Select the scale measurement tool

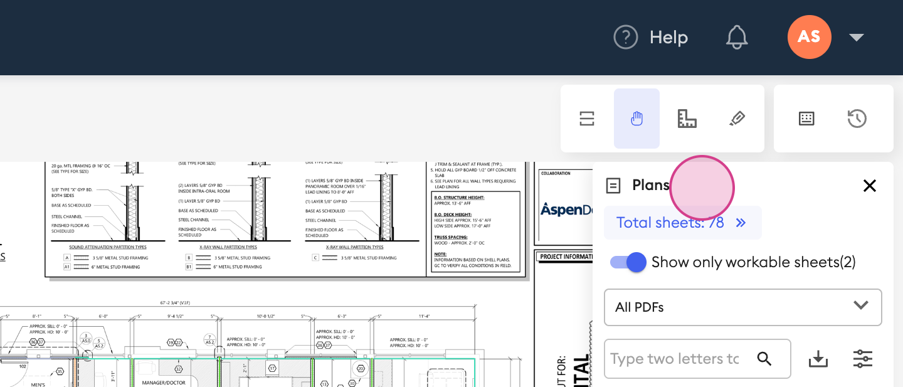(x=687, y=119)
